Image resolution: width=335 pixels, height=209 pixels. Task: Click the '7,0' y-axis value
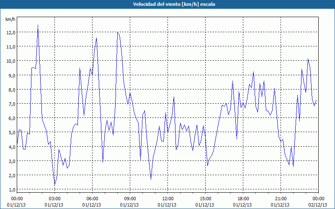12,104
